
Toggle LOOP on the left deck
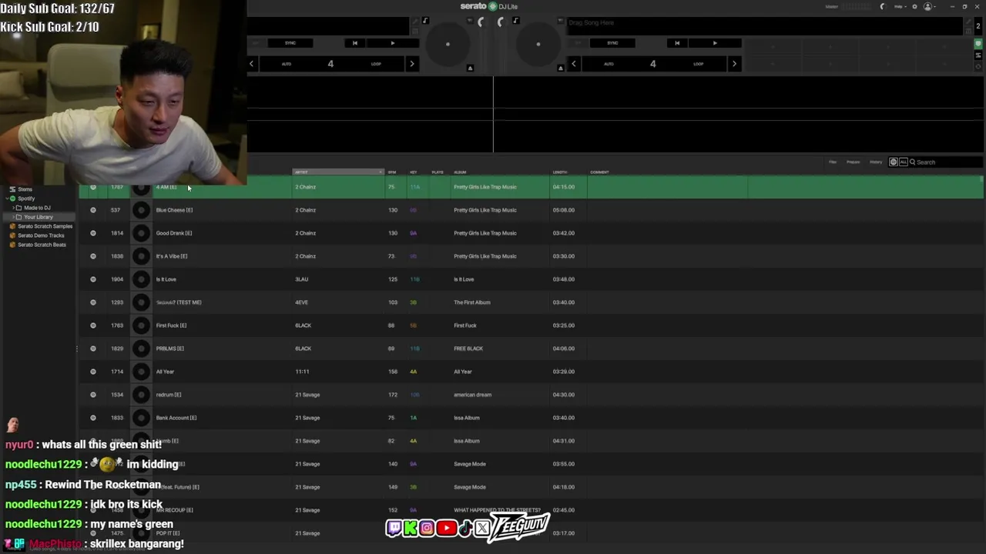376,64
